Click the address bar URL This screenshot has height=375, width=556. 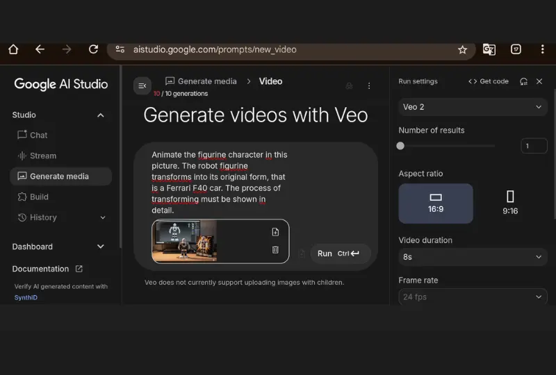(215, 49)
